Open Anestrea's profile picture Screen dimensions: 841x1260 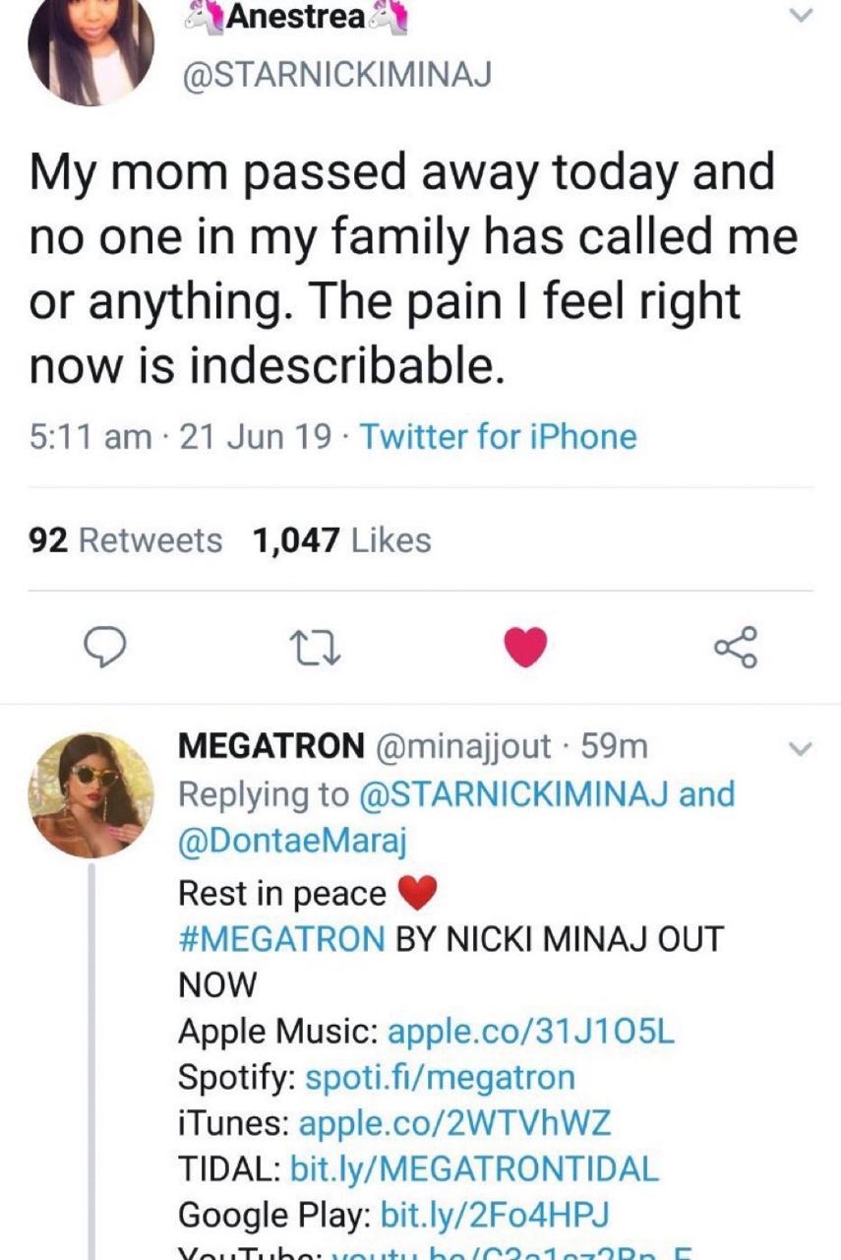[x=90, y=44]
